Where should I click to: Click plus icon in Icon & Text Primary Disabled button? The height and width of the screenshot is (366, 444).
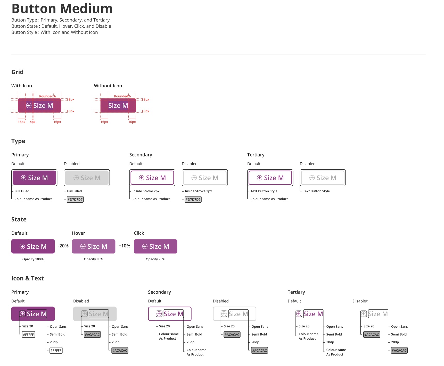[x=84, y=314]
